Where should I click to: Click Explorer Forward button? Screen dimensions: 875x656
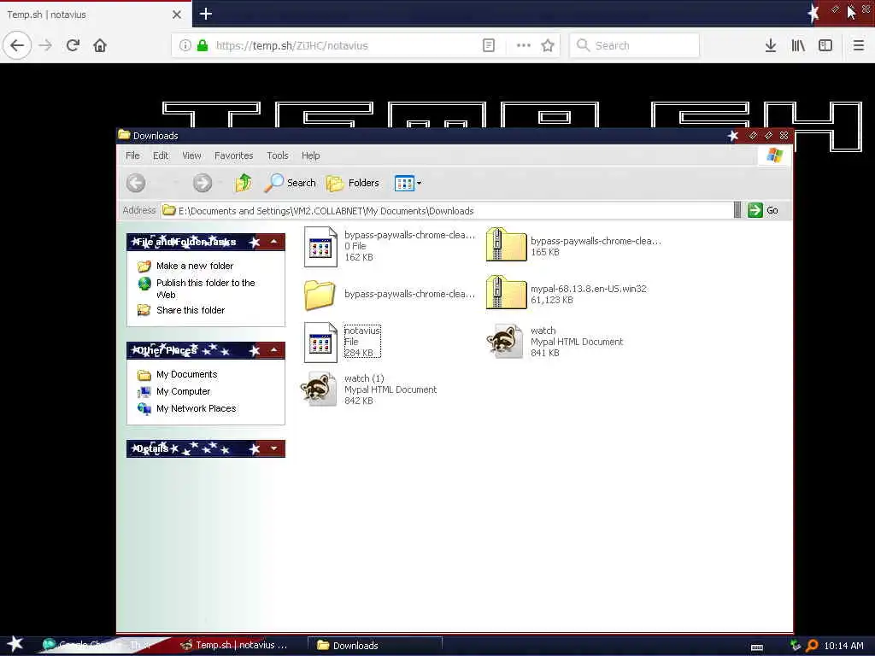click(x=202, y=183)
